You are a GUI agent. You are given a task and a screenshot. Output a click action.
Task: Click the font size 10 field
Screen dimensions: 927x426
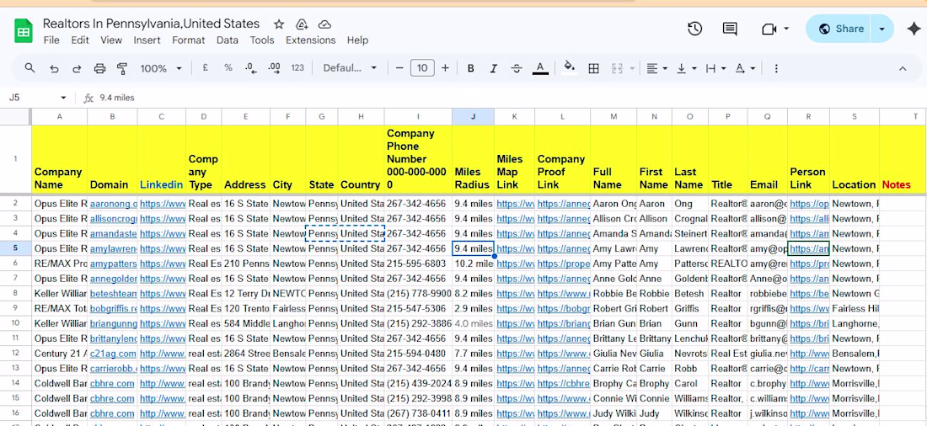(x=422, y=68)
